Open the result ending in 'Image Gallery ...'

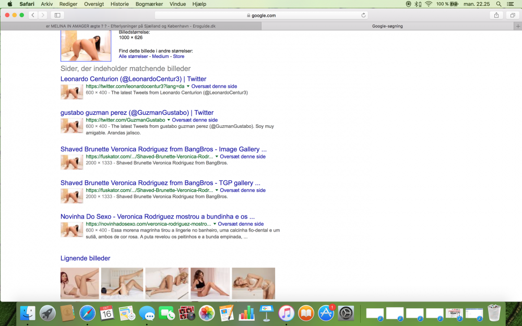[163, 149]
